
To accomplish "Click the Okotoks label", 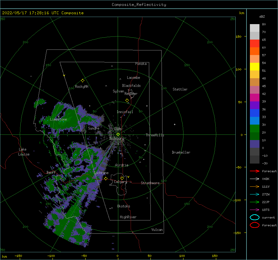I will (x=124, y=206).
